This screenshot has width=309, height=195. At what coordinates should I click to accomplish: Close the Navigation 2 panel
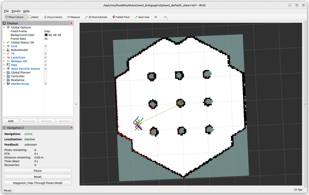pyautogui.click(x=71, y=128)
